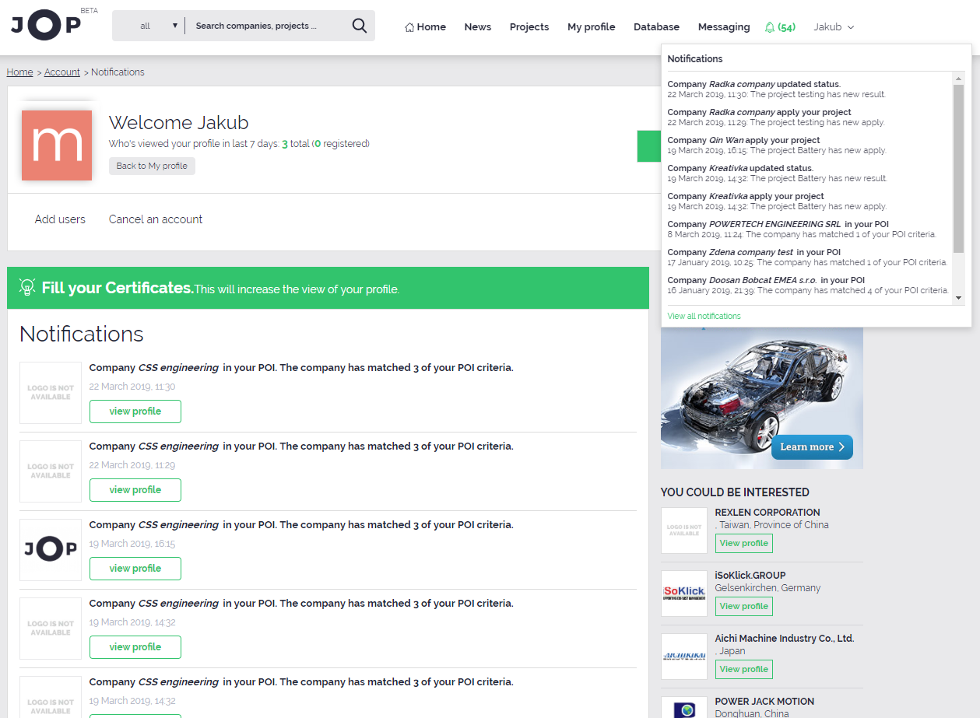This screenshot has height=718, width=980.
Task: Open My profile in navigation
Action: [592, 27]
